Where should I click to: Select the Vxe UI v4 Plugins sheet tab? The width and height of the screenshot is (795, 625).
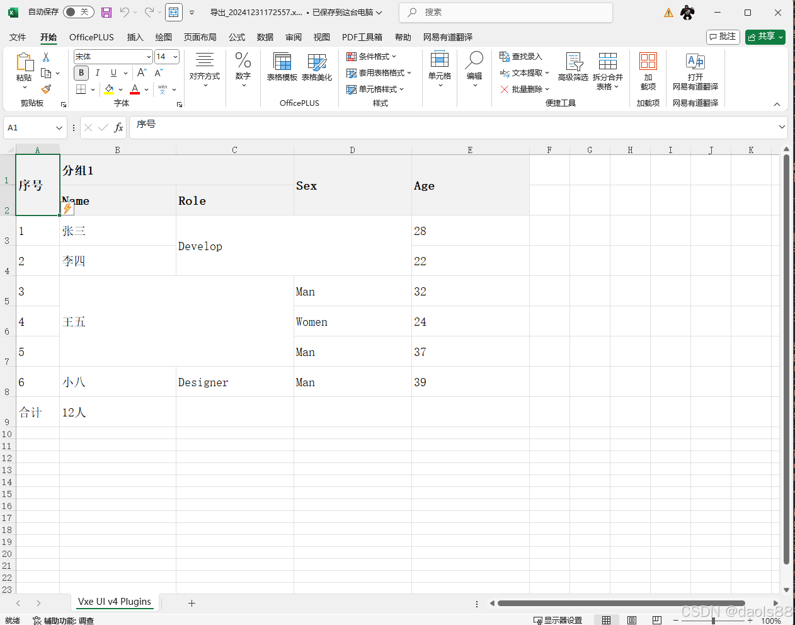pos(114,602)
